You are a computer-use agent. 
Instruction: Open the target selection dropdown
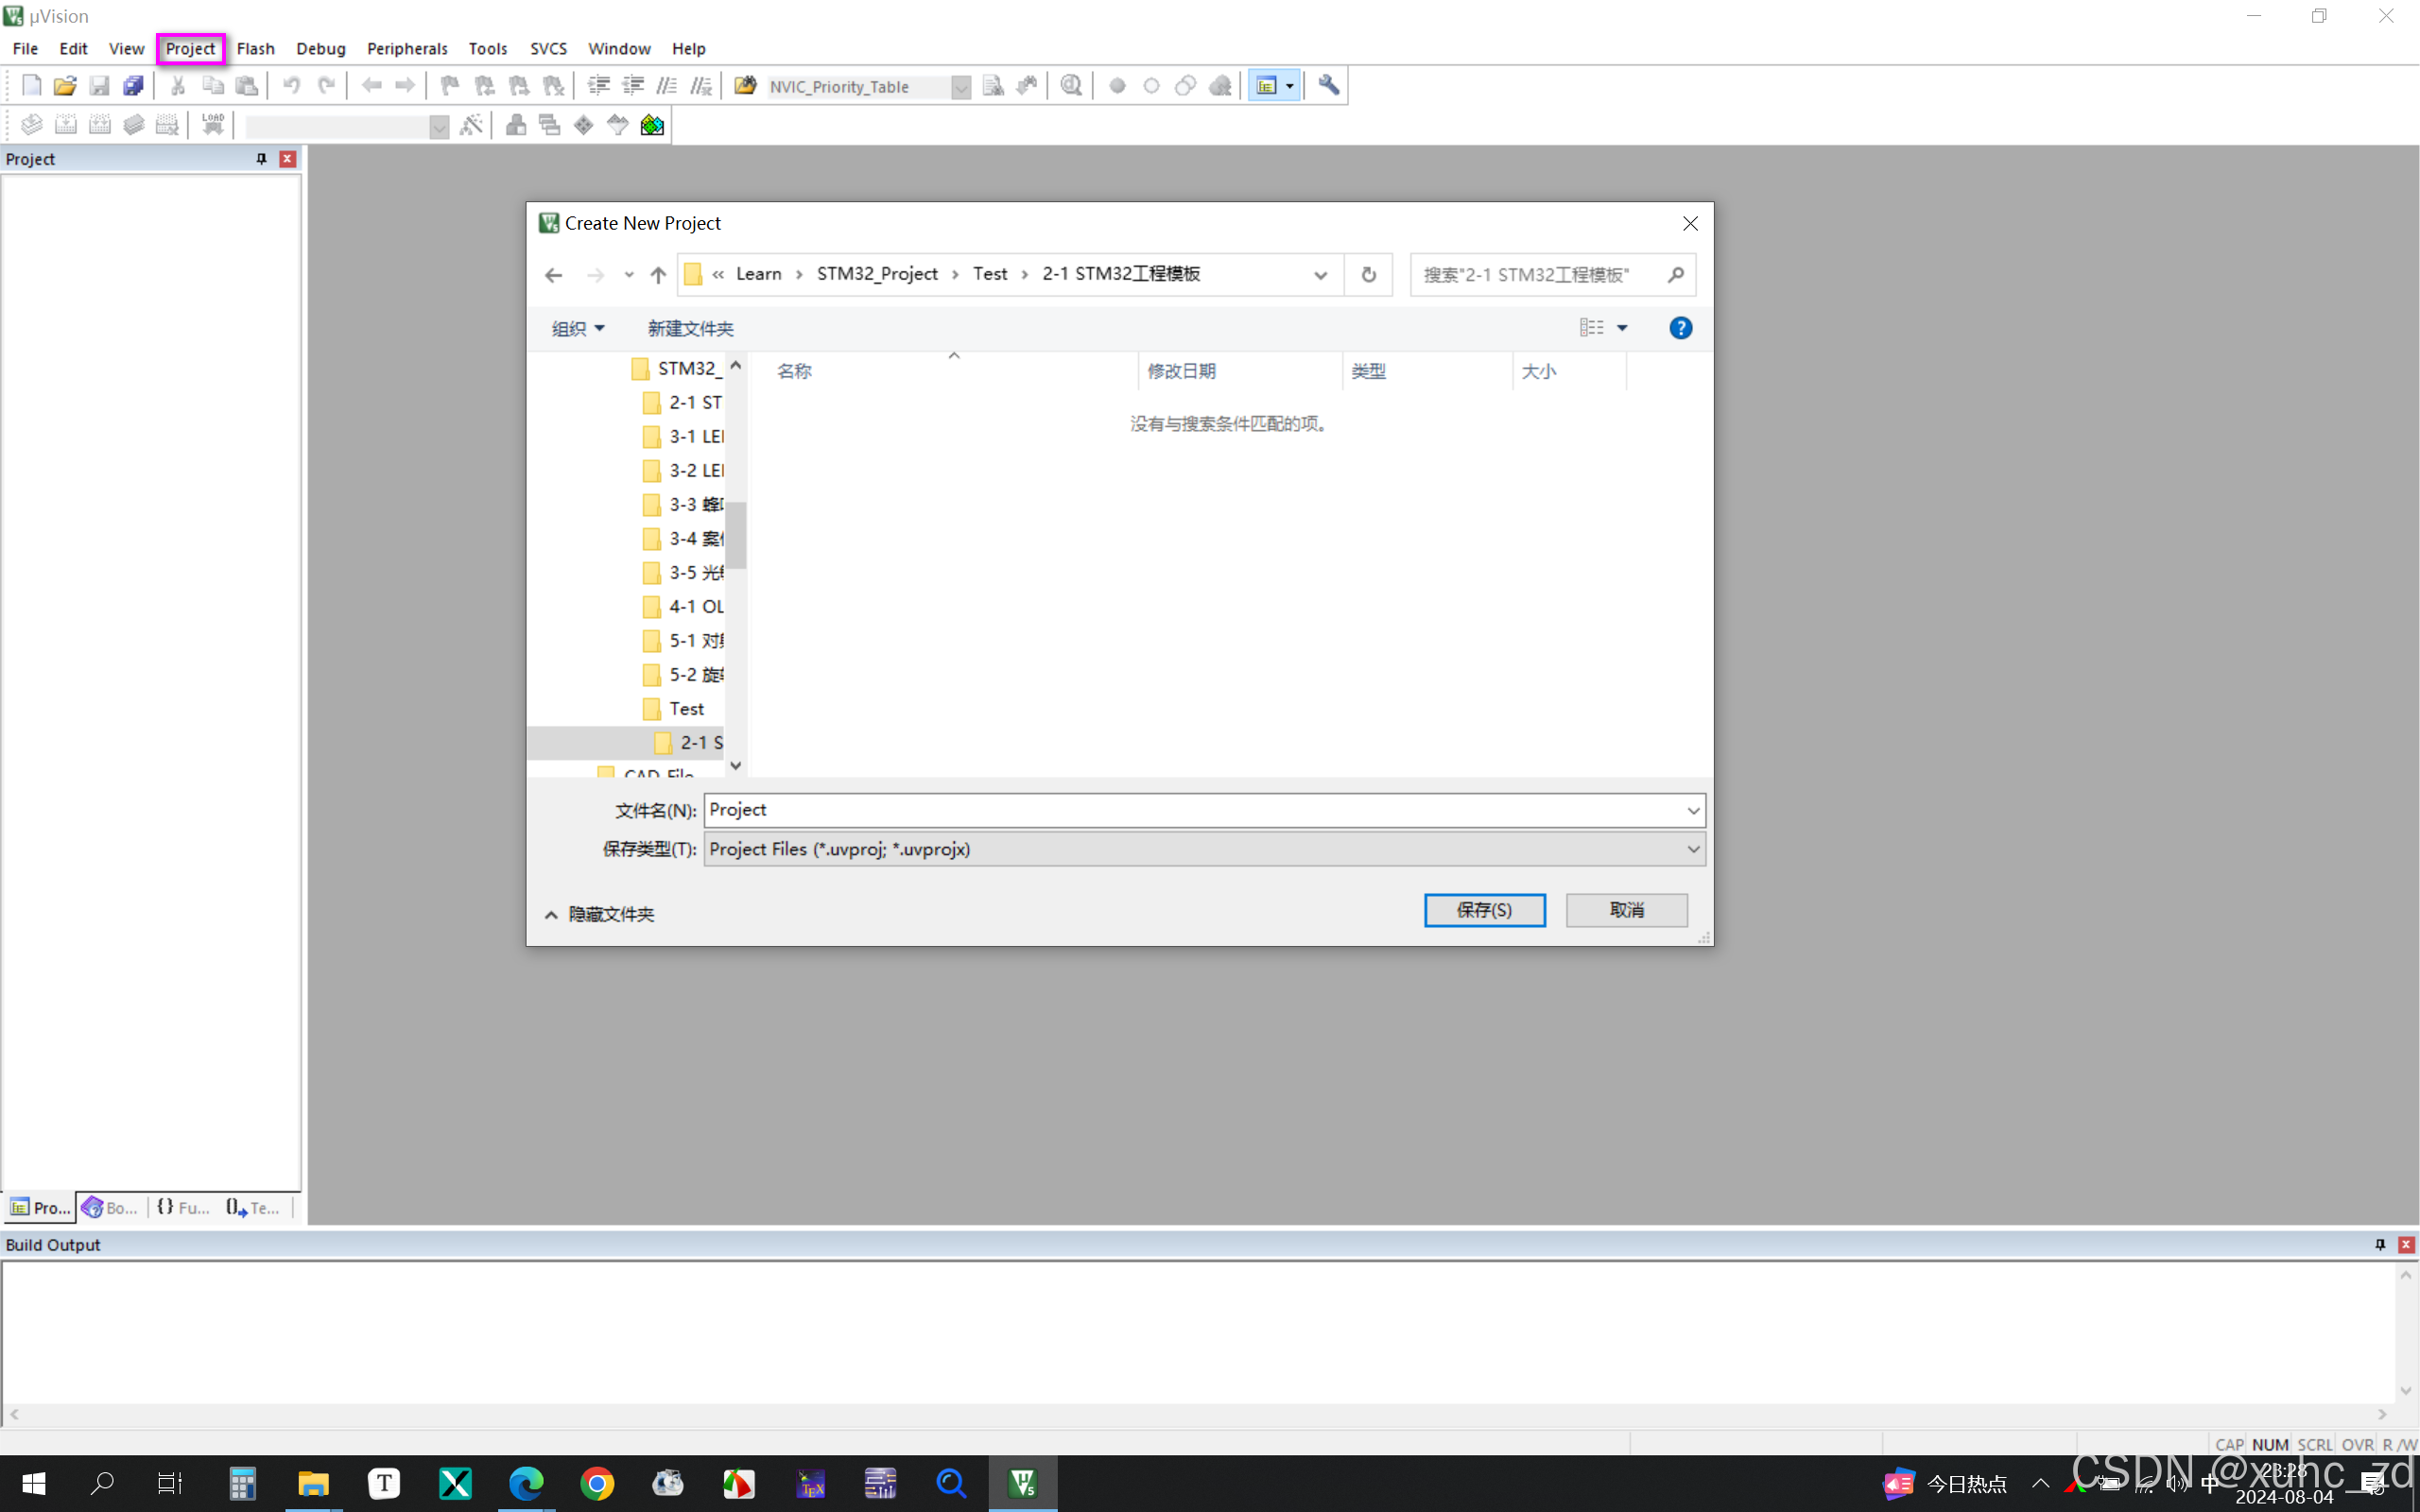pyautogui.click(x=439, y=126)
